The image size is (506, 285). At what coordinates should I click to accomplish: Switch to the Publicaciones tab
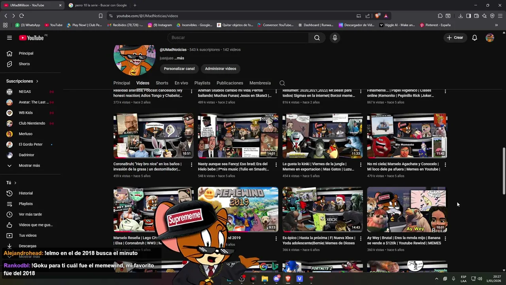pos(230,83)
